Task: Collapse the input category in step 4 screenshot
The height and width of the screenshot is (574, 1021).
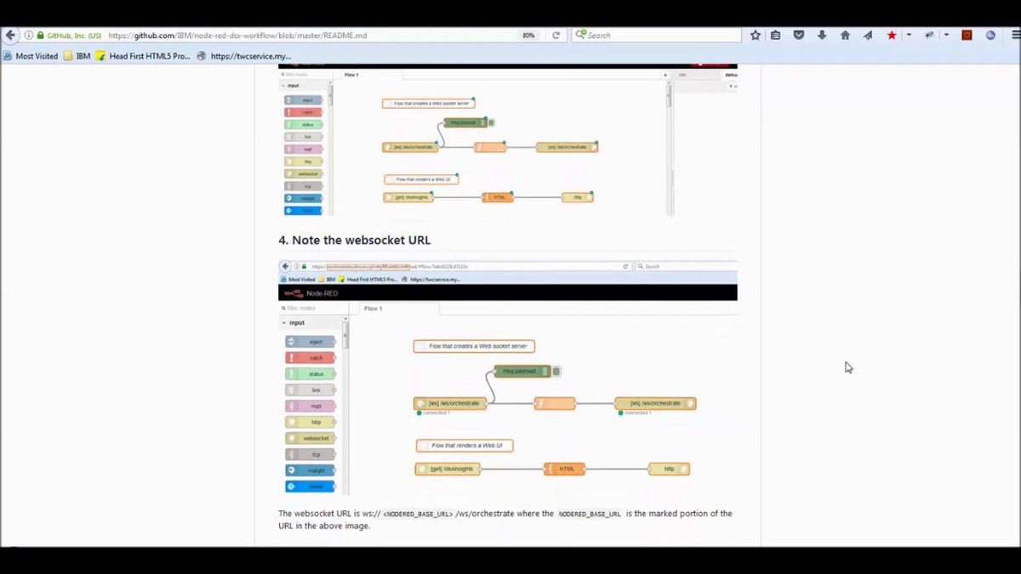Action: pyautogui.click(x=294, y=323)
